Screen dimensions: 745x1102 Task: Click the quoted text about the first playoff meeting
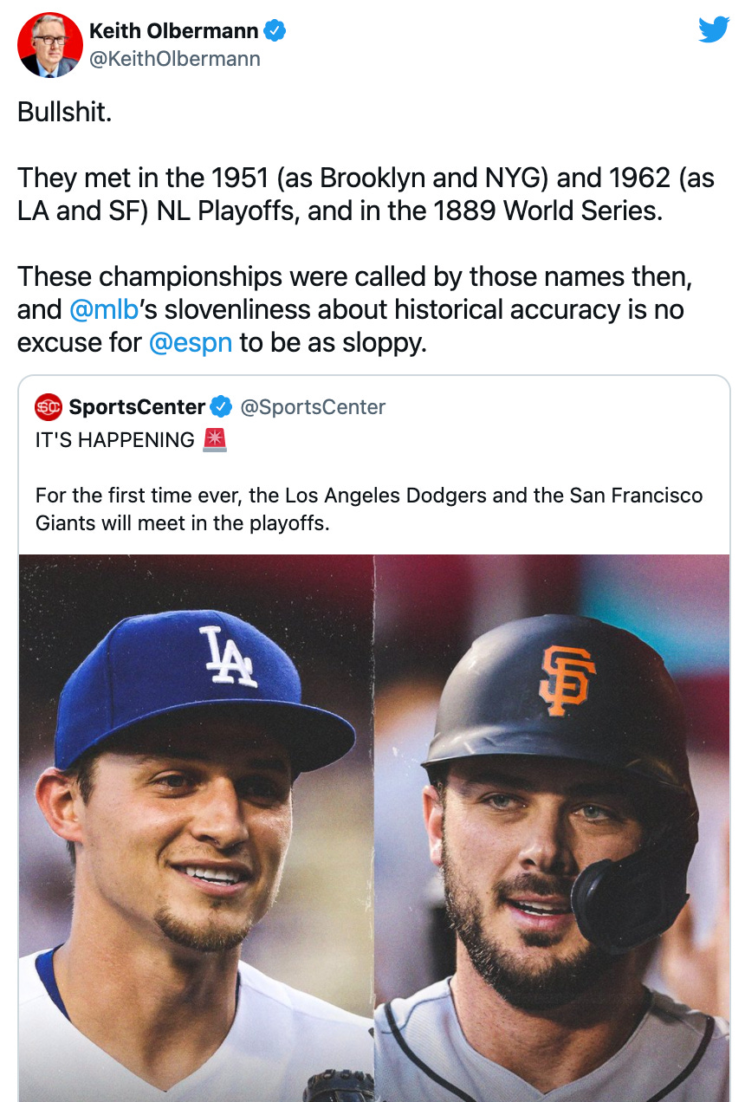click(369, 509)
